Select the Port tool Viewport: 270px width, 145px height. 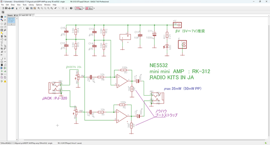[x=5, y=77]
